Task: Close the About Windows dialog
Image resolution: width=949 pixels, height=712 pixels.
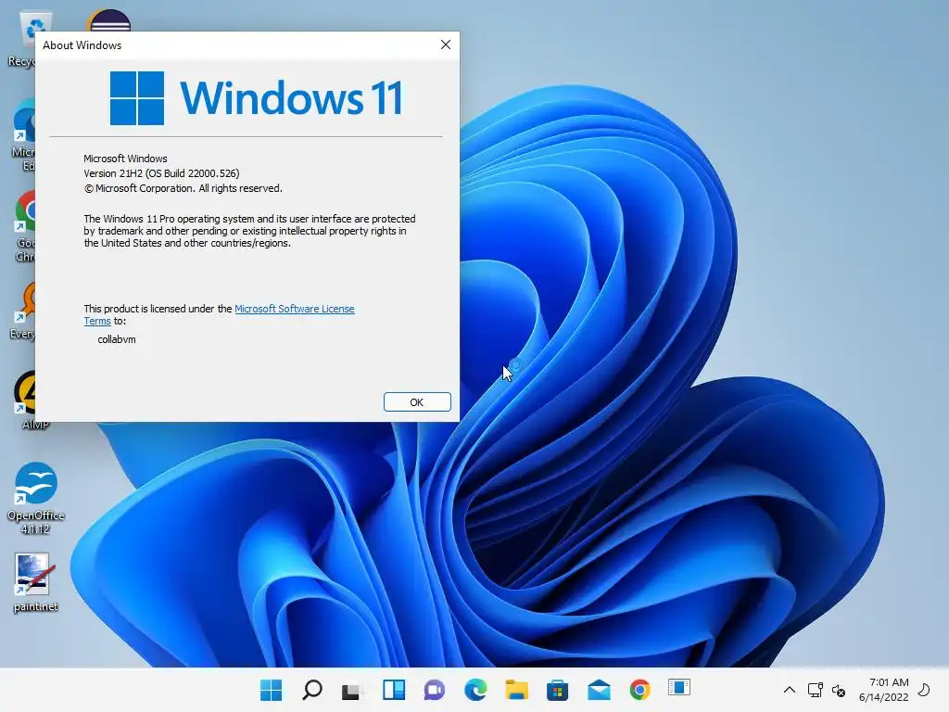Action: (446, 44)
